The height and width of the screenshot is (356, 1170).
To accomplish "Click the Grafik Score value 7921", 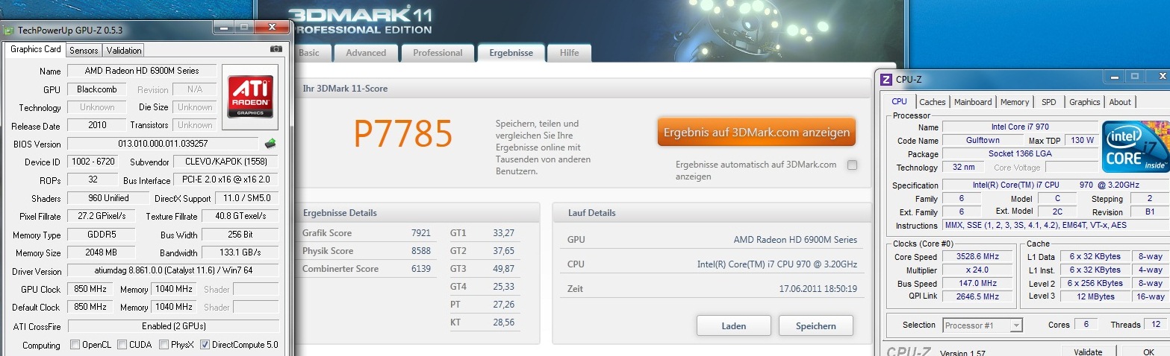I will pyautogui.click(x=420, y=233).
